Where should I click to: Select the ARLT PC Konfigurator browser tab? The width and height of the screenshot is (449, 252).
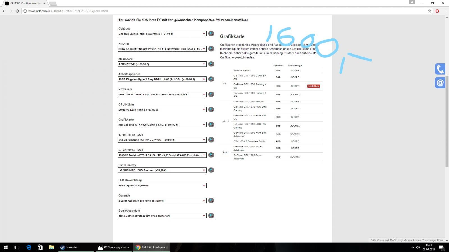tap(25, 3)
